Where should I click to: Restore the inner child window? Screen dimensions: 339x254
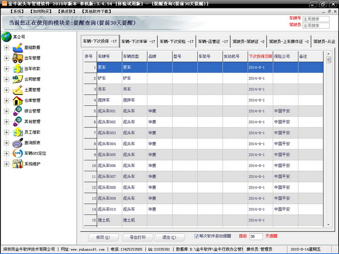coord(329,11)
